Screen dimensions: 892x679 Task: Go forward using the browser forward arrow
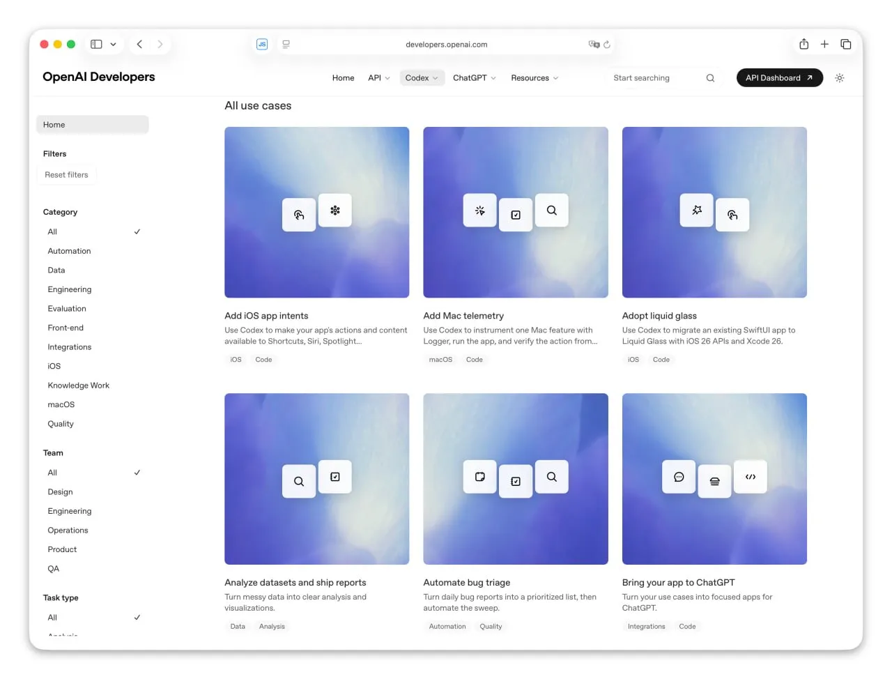pyautogui.click(x=160, y=44)
